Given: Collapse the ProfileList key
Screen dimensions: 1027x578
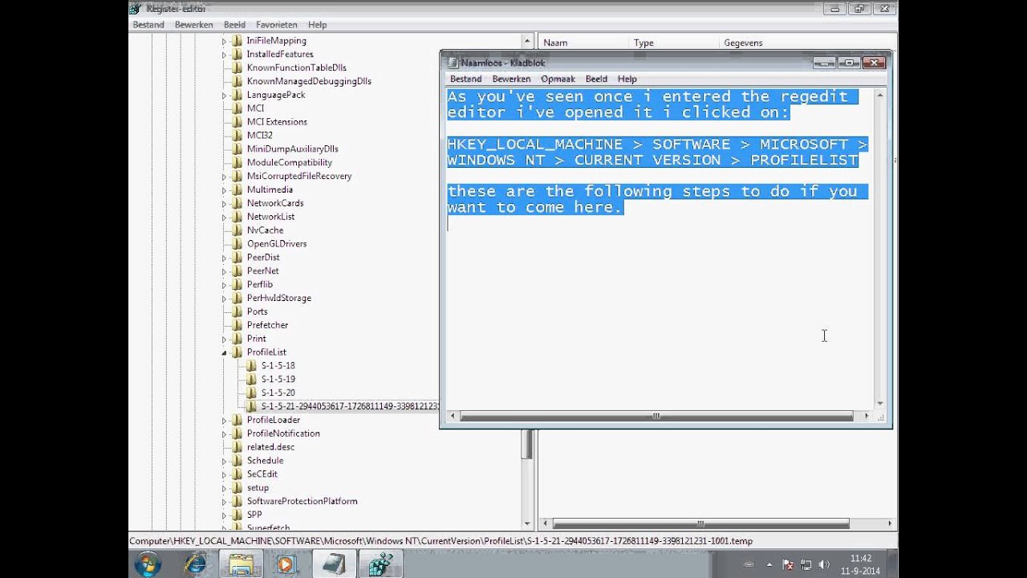Looking at the screenshot, I should [x=224, y=352].
